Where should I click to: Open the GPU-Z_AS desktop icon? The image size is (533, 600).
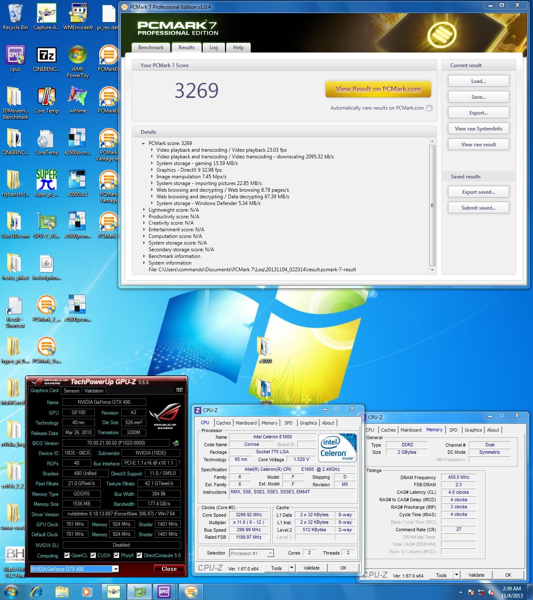point(46,225)
